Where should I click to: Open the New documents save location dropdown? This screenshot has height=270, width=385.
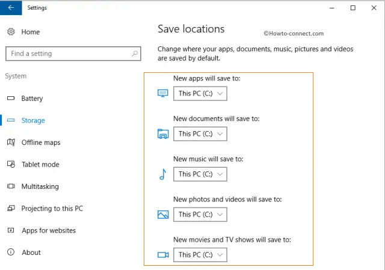pyautogui.click(x=200, y=133)
